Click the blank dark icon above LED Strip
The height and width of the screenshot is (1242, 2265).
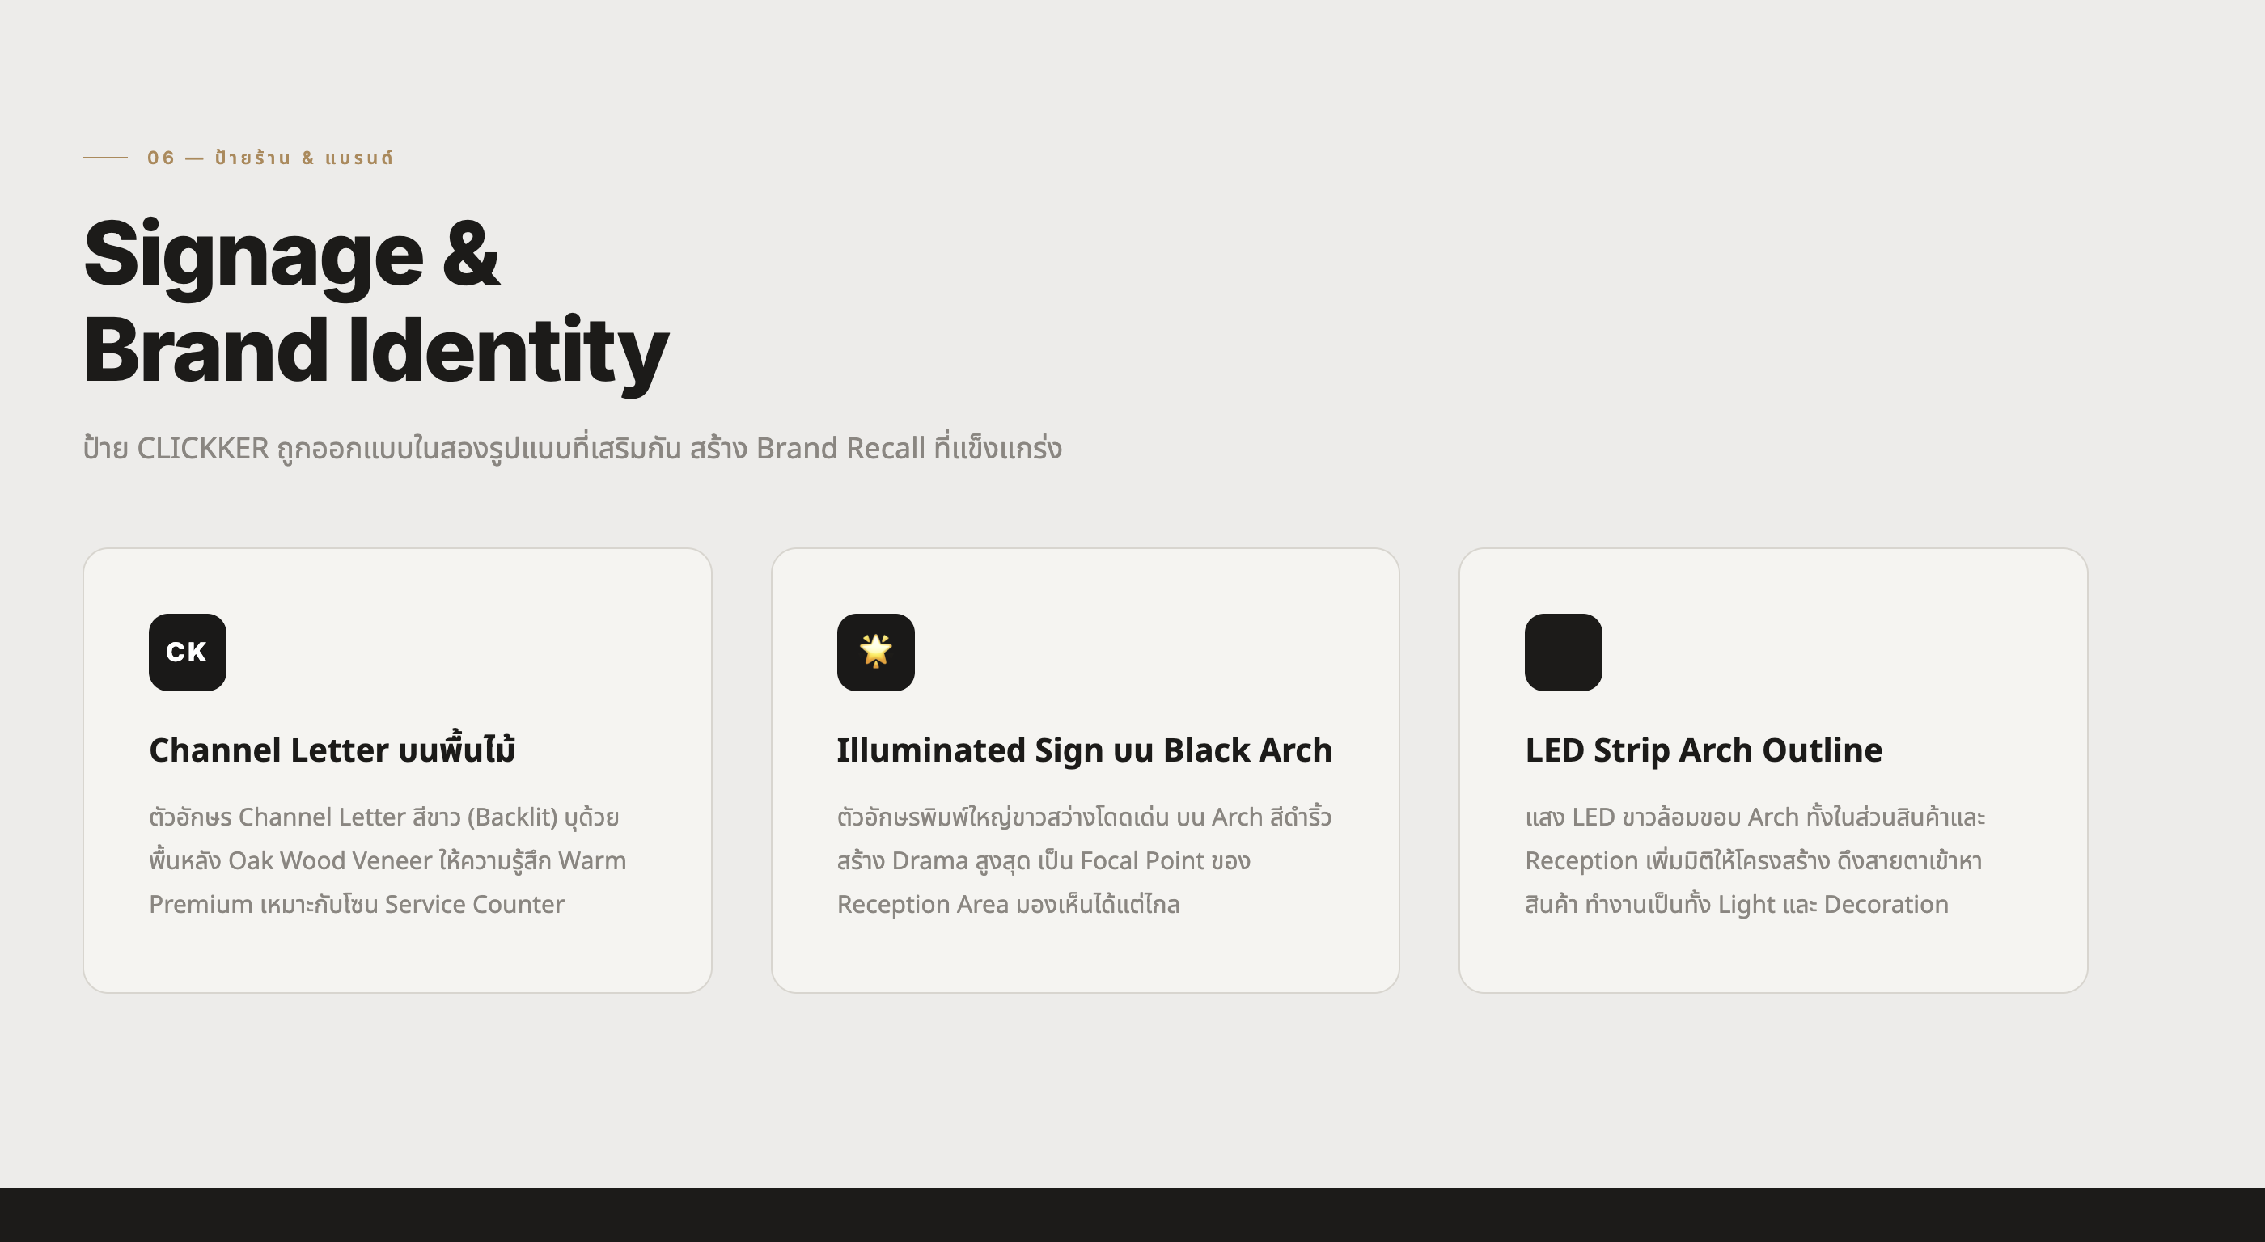tap(1564, 653)
